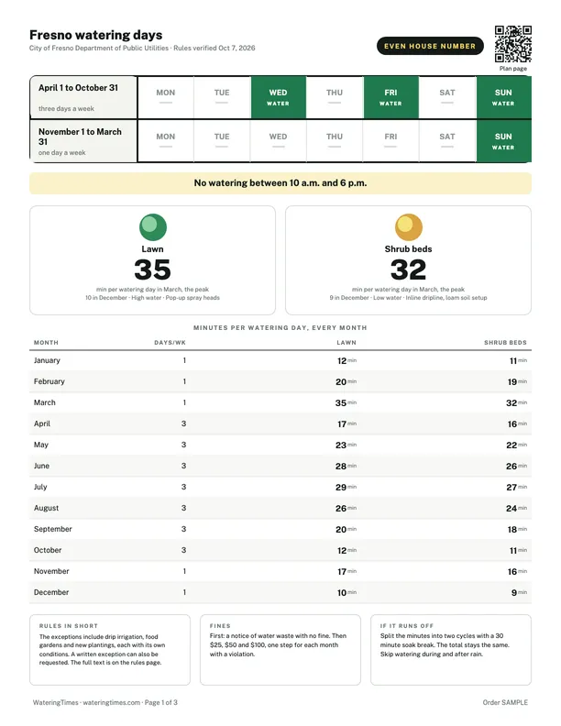Screen dimensions: 561x726
Task: Click the 'Order SAMPLE' footer text
Action: click(505, 702)
